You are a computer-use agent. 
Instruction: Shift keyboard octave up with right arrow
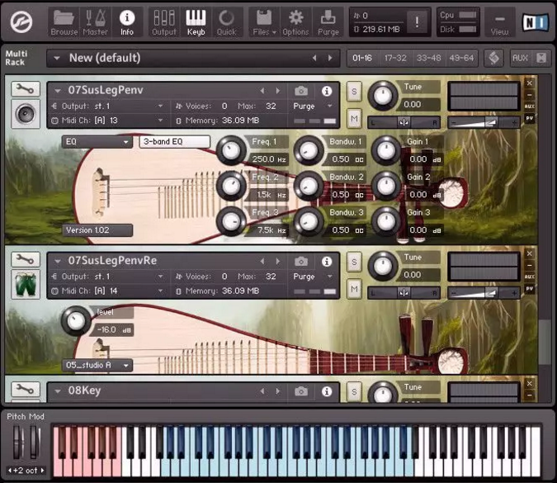pyautogui.click(x=43, y=471)
